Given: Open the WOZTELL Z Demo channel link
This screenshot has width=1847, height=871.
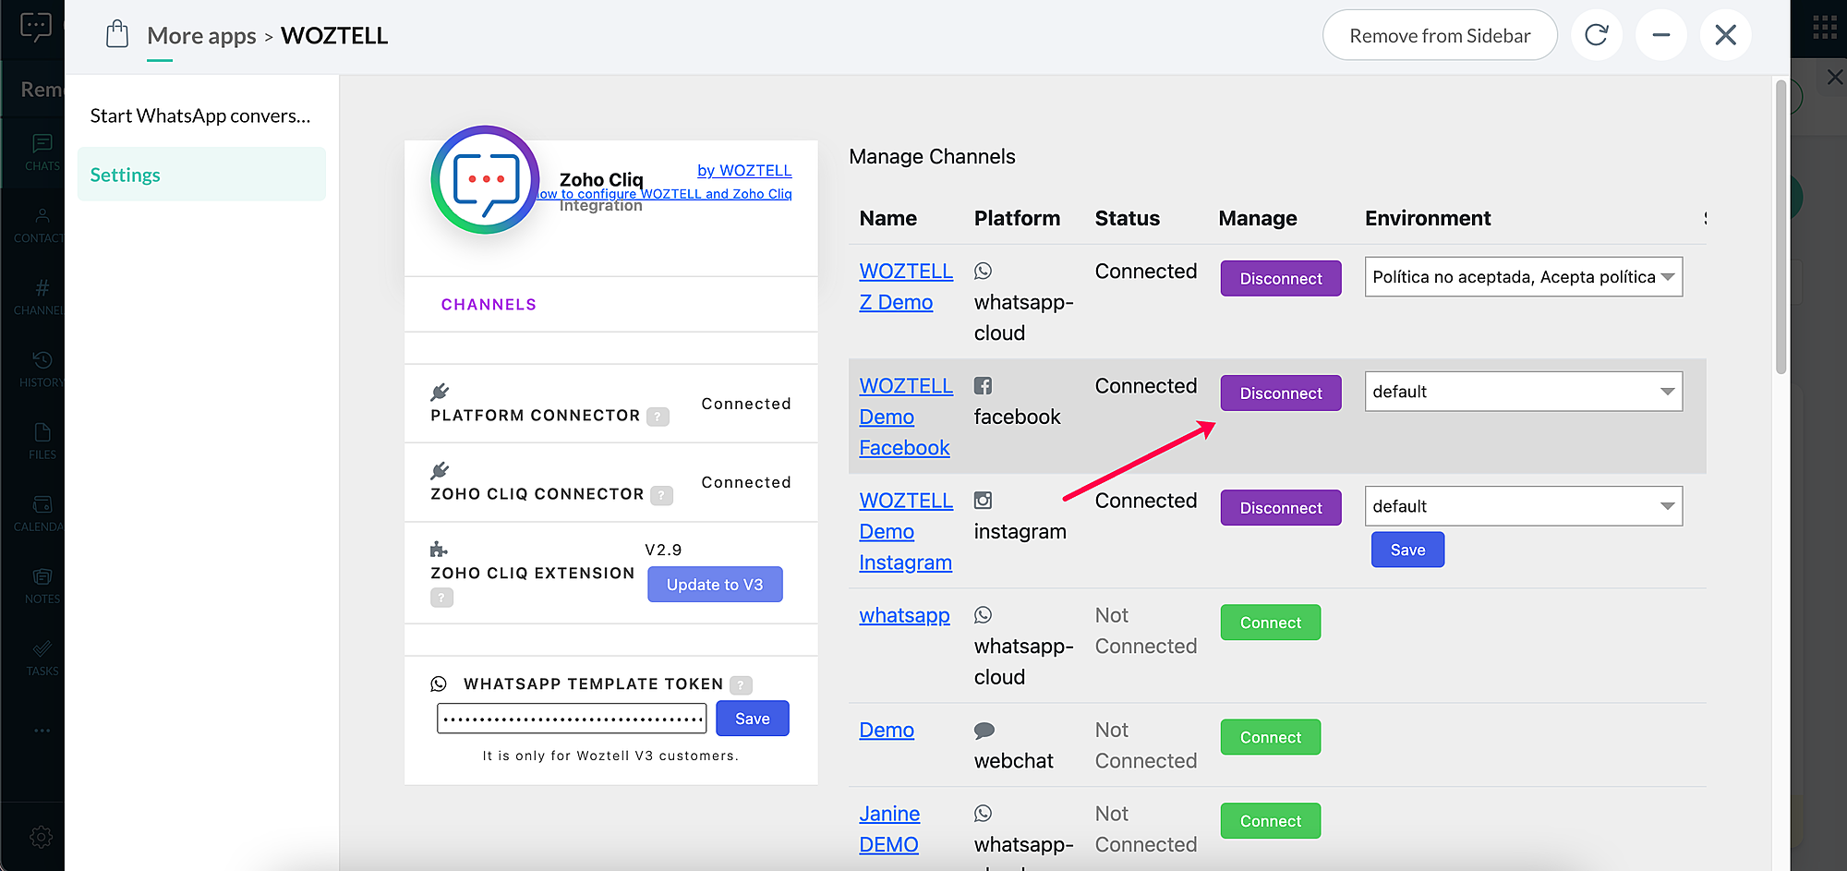Looking at the screenshot, I should coord(906,286).
